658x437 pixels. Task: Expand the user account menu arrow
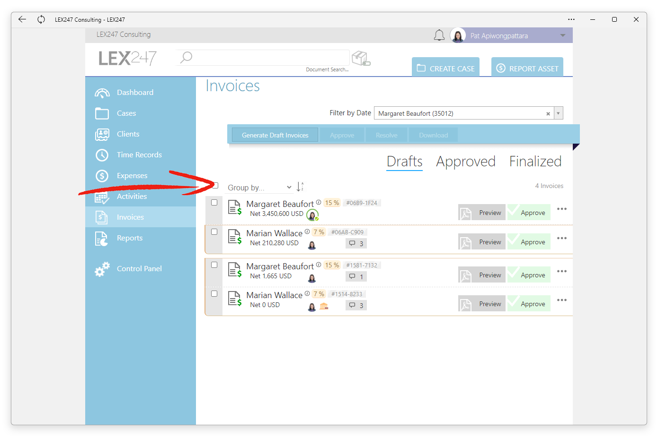[562, 35]
